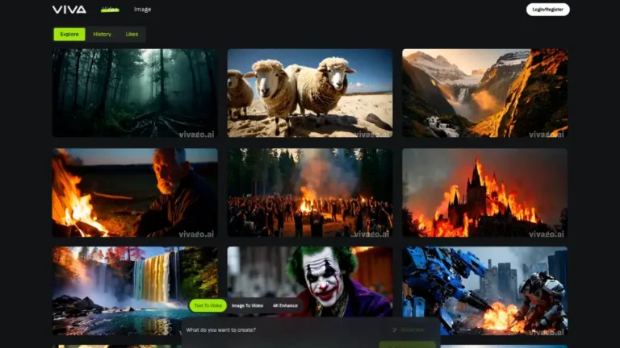Click the wand icon in the prompt box

click(x=395, y=329)
